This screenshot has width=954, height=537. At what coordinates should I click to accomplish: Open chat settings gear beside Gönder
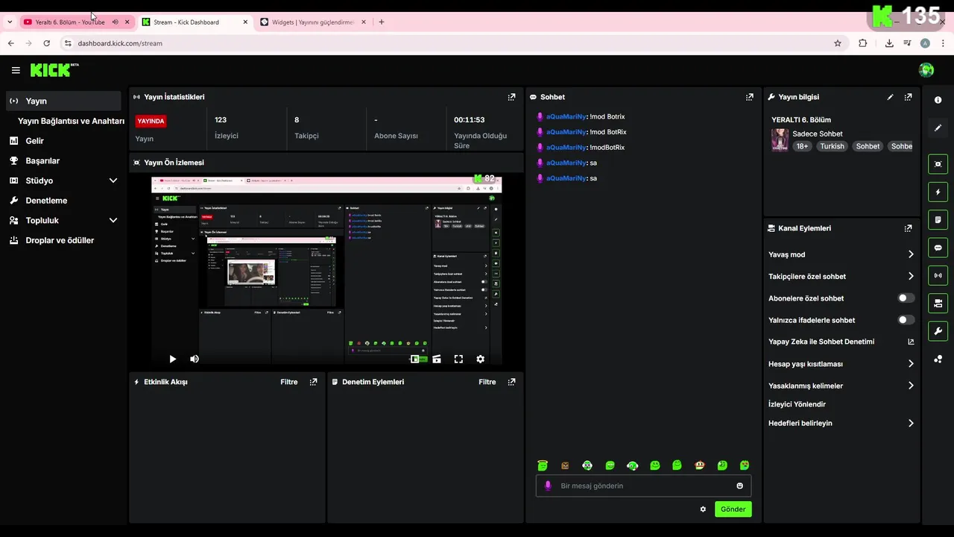coord(703,509)
